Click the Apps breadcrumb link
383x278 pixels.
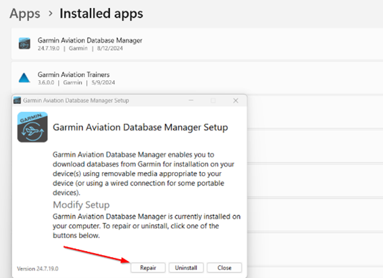point(25,13)
